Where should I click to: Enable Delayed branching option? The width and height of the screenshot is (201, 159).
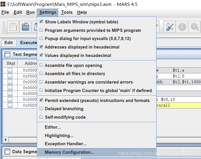pyautogui.click(x=97, y=109)
